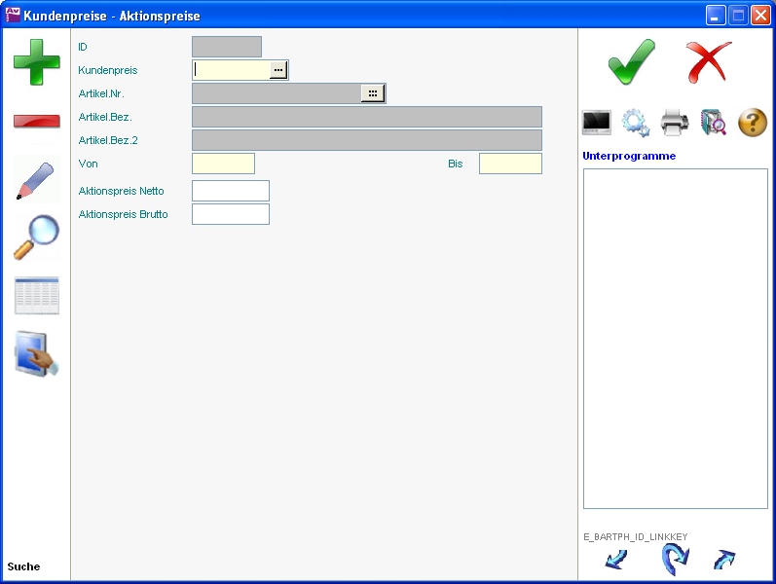This screenshot has height=584, width=776.
Task: Open the Artikel.Nr. lookup ellipsis button
Action: point(373,93)
